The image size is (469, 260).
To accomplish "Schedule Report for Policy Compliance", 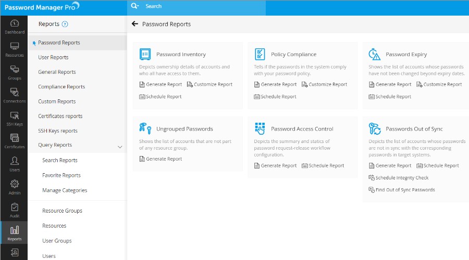I will coord(275,97).
